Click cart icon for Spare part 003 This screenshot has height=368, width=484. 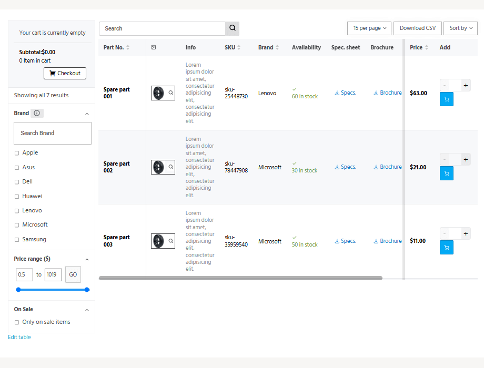[x=446, y=248]
